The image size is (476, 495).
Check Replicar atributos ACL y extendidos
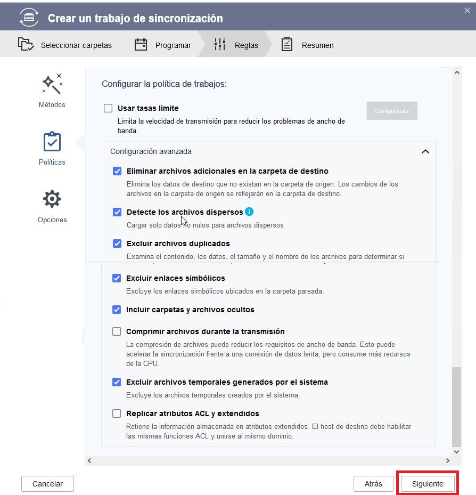click(117, 413)
